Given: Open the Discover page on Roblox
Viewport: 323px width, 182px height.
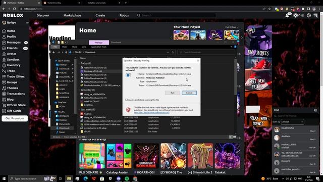Looking at the screenshot, I should point(43,16).
